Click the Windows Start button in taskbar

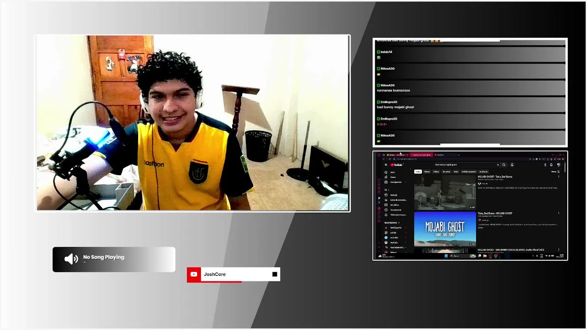click(x=446, y=256)
